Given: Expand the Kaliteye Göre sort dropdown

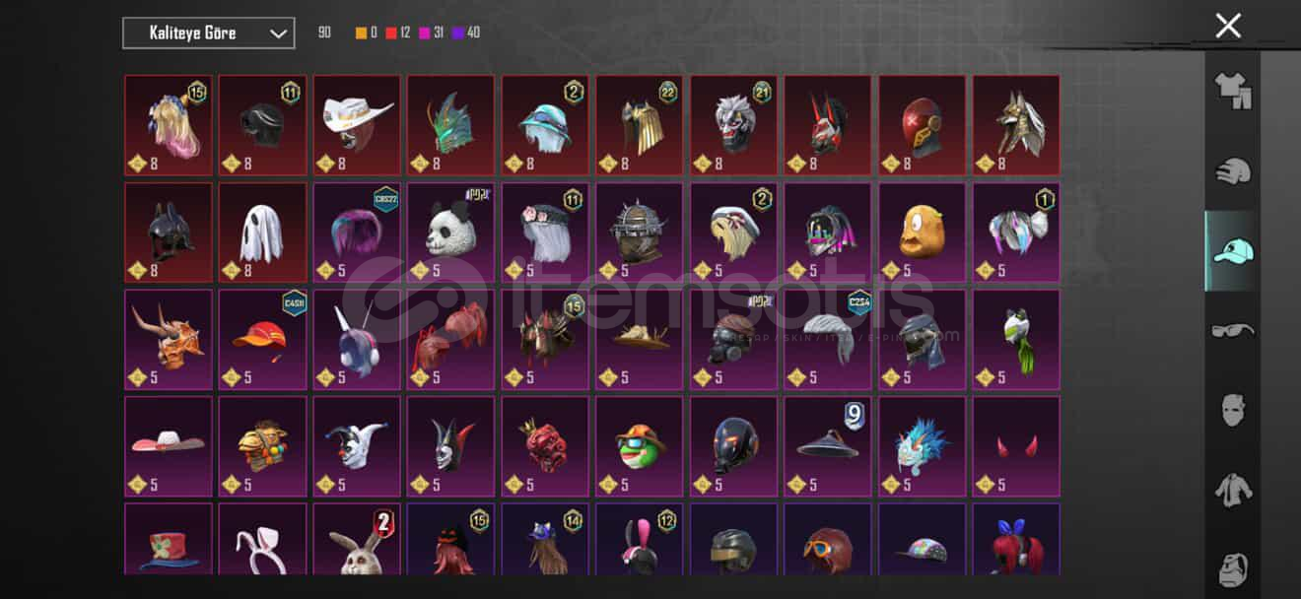Looking at the screenshot, I should tap(208, 33).
